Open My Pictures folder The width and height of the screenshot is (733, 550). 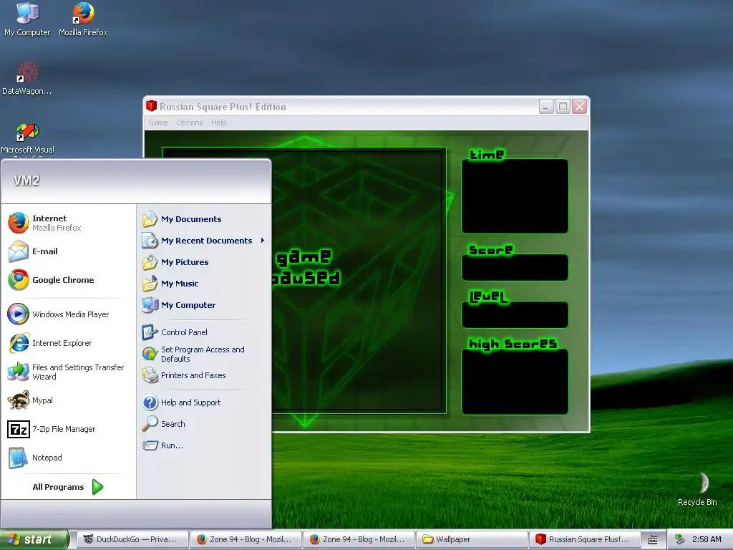(204, 262)
